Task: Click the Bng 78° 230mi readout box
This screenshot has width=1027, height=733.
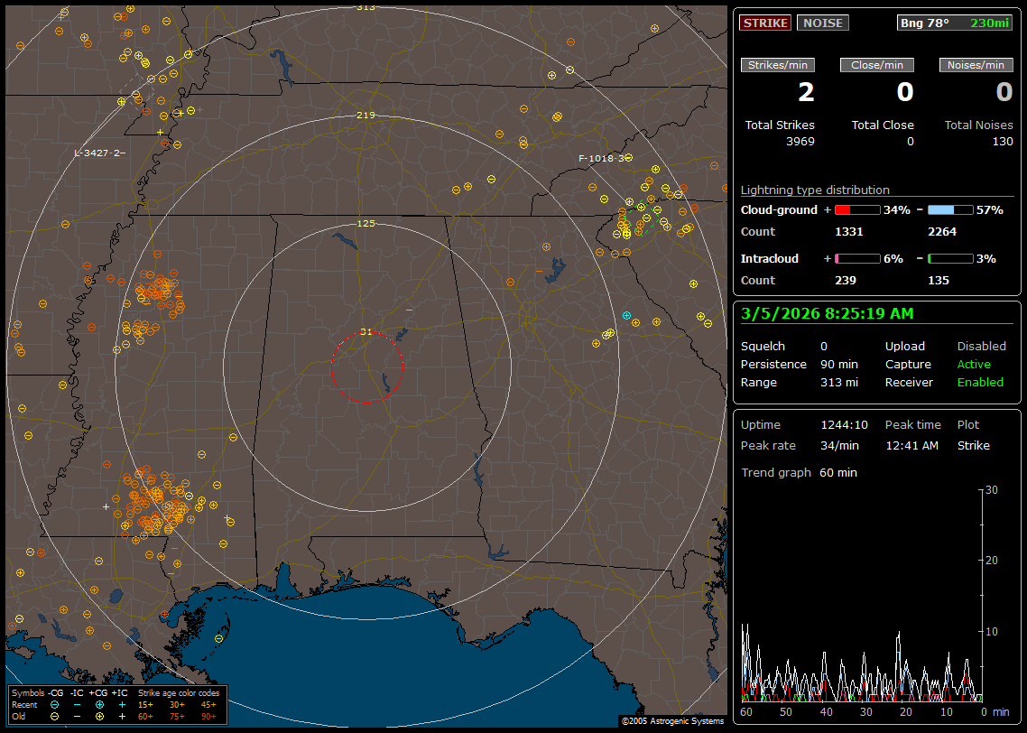Action: [955, 23]
